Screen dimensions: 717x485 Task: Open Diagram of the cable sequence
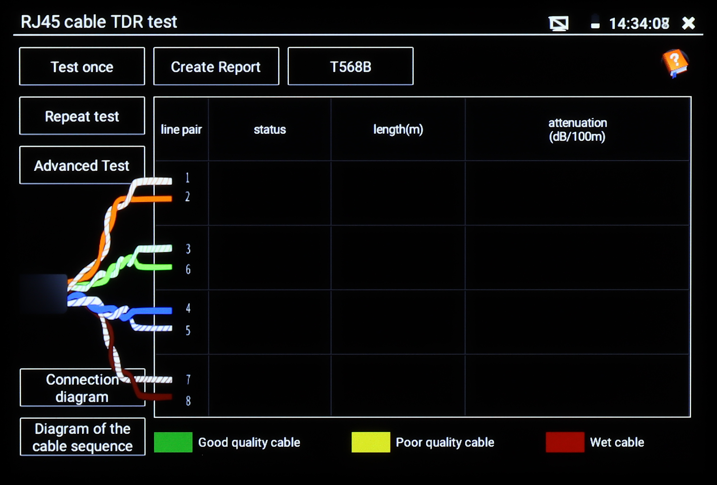82,437
